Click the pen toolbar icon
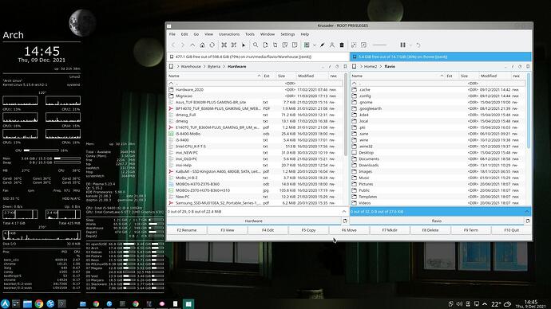Screen dimensions: 551x309 (x=323, y=45)
